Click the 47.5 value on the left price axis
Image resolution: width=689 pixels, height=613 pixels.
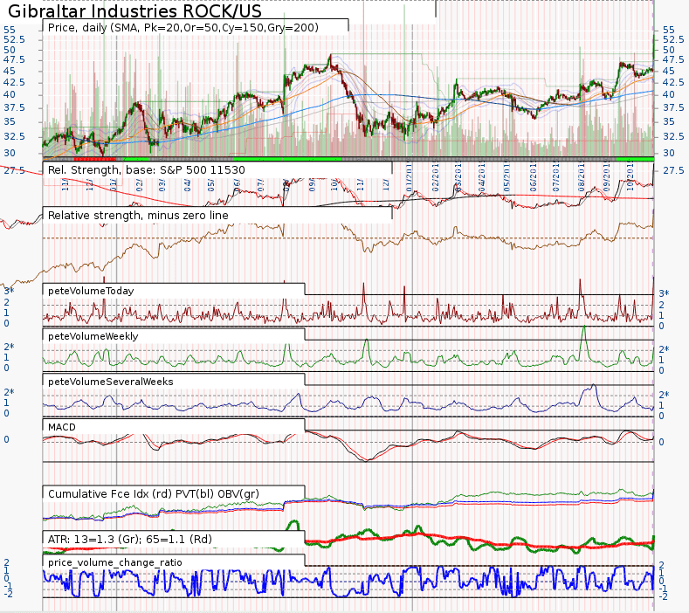pos(14,59)
